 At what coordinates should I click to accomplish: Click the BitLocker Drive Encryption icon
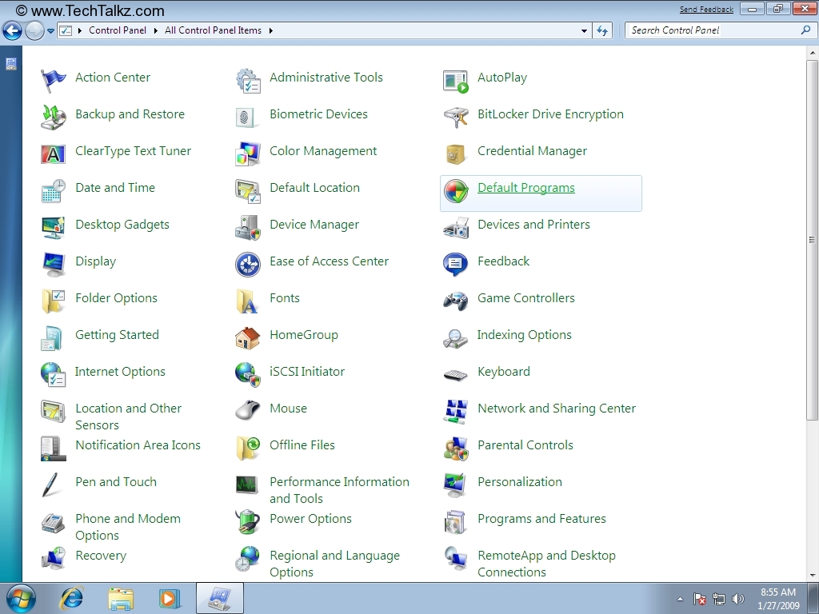[455, 117]
